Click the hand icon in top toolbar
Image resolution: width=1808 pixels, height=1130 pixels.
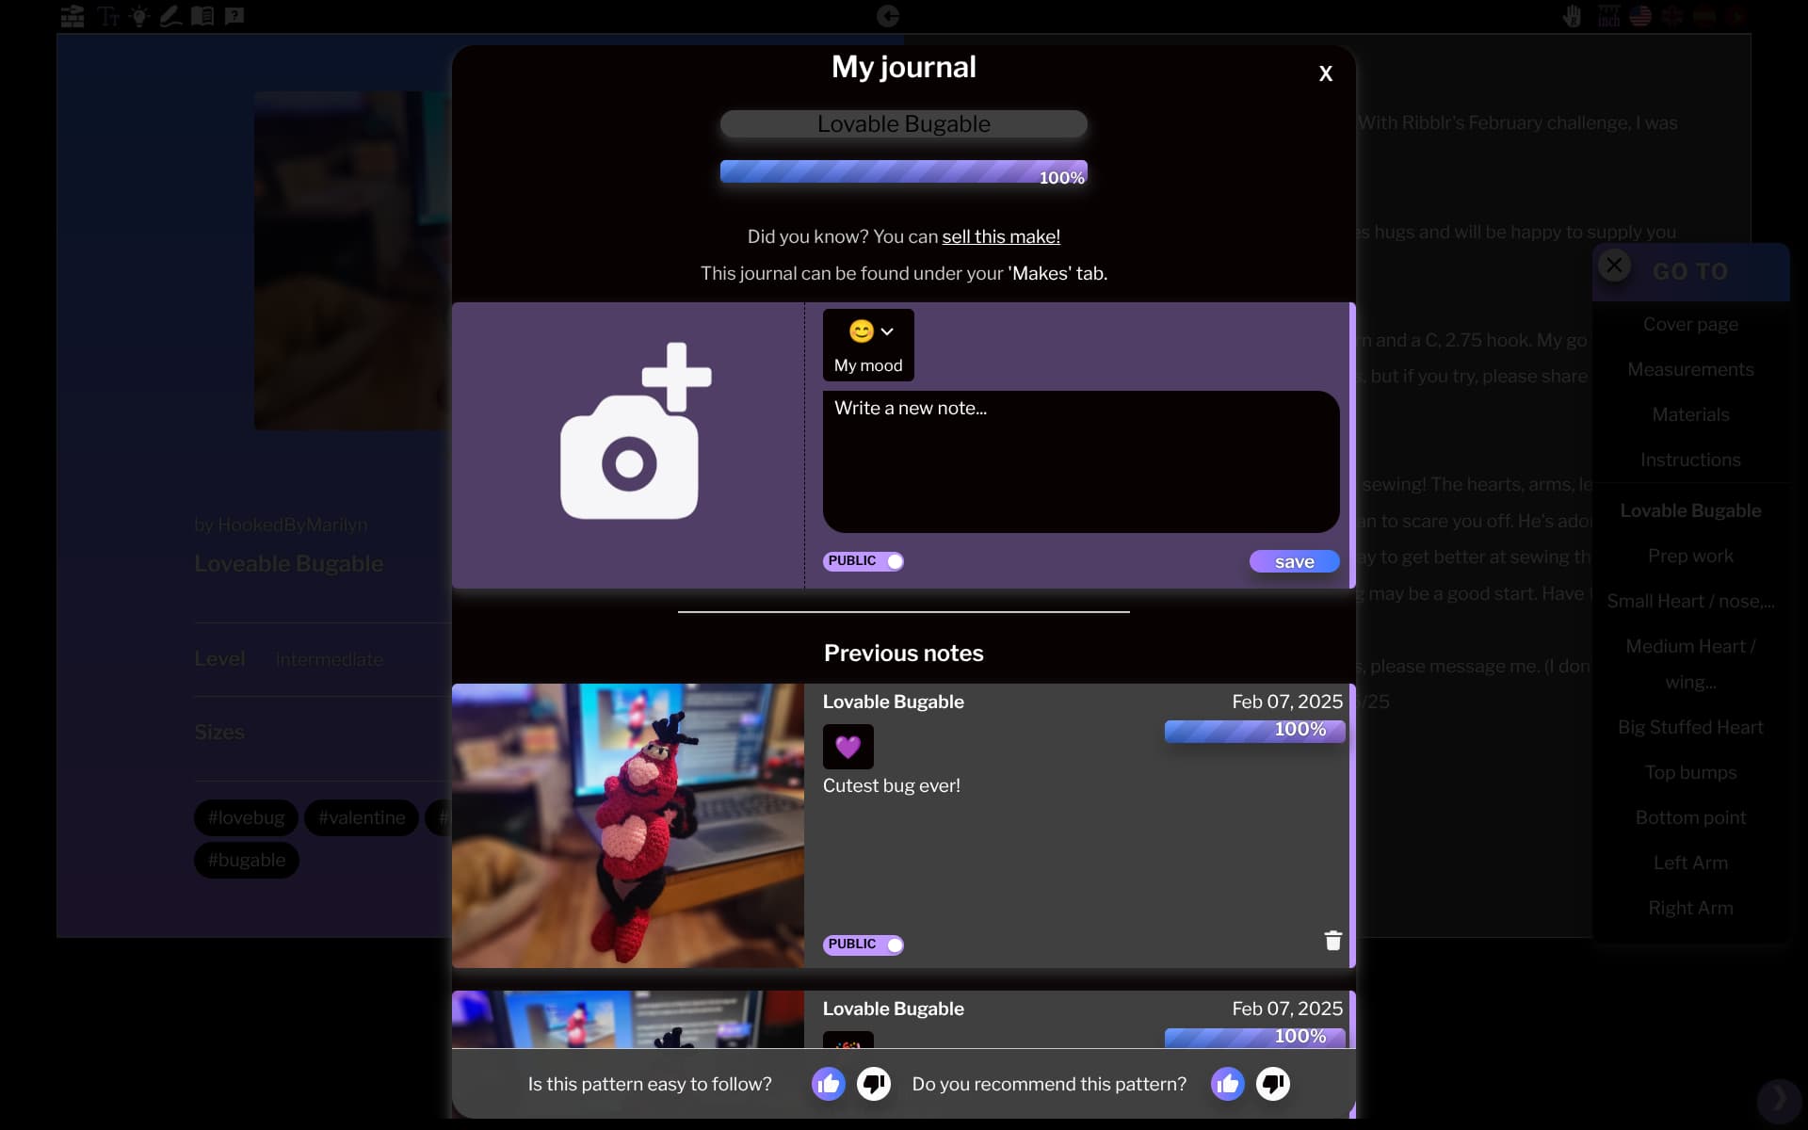coord(1572,16)
